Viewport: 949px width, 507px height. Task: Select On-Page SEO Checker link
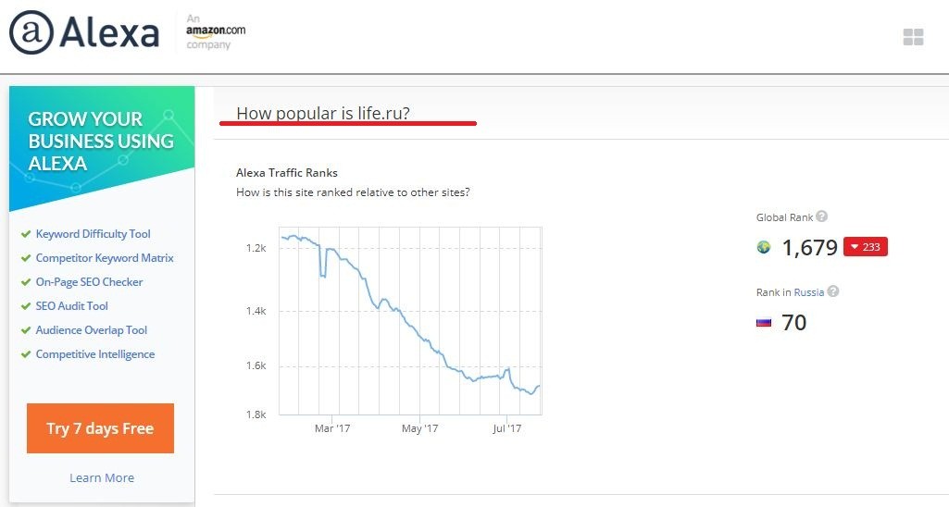pyautogui.click(x=89, y=282)
